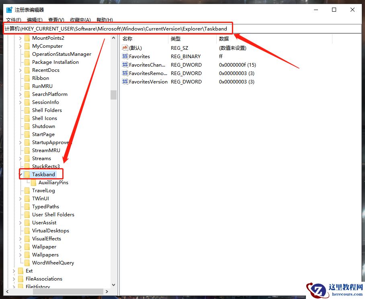Click the Registry Editor title bar icon
Screen dimensions: 365x299
click(x=9, y=9)
